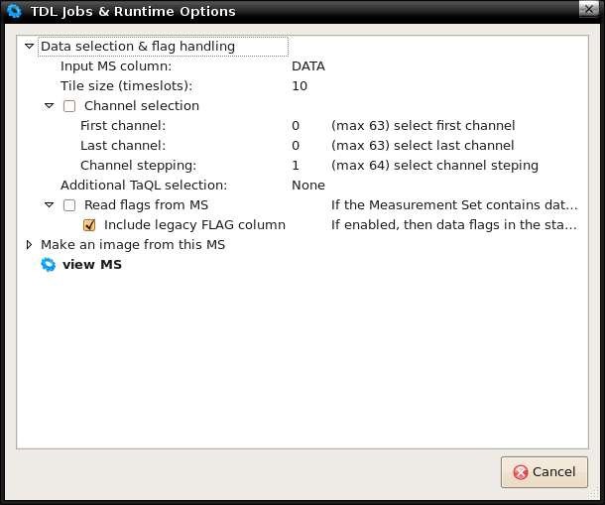Click the First channel value field
This screenshot has width=605, height=505.
click(296, 126)
